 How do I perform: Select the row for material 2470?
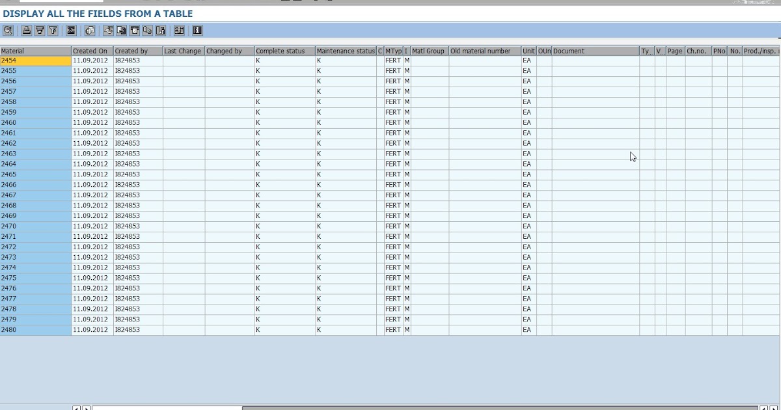pos(36,226)
